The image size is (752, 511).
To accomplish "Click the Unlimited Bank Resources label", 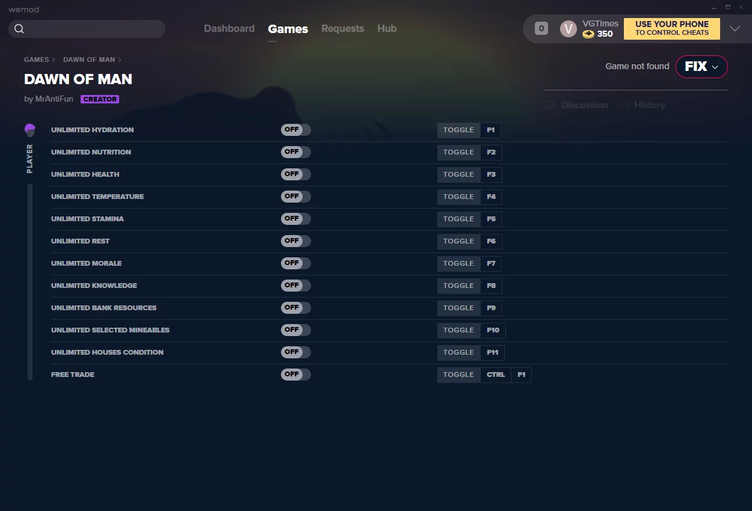I will click(104, 308).
